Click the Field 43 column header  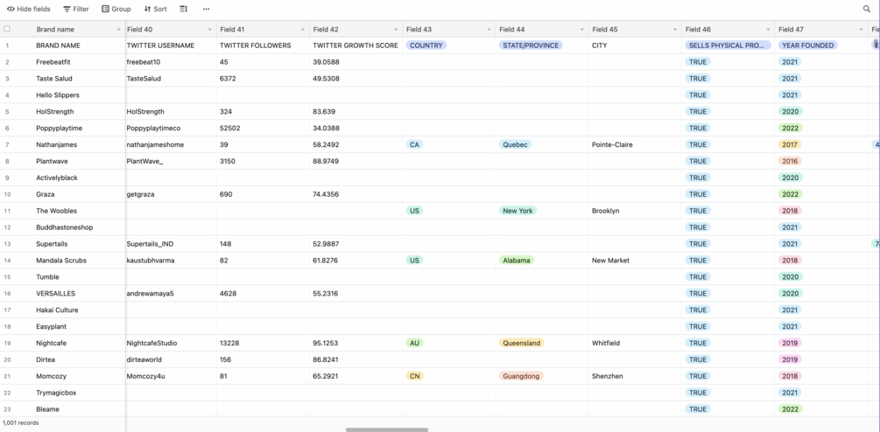[449, 29]
